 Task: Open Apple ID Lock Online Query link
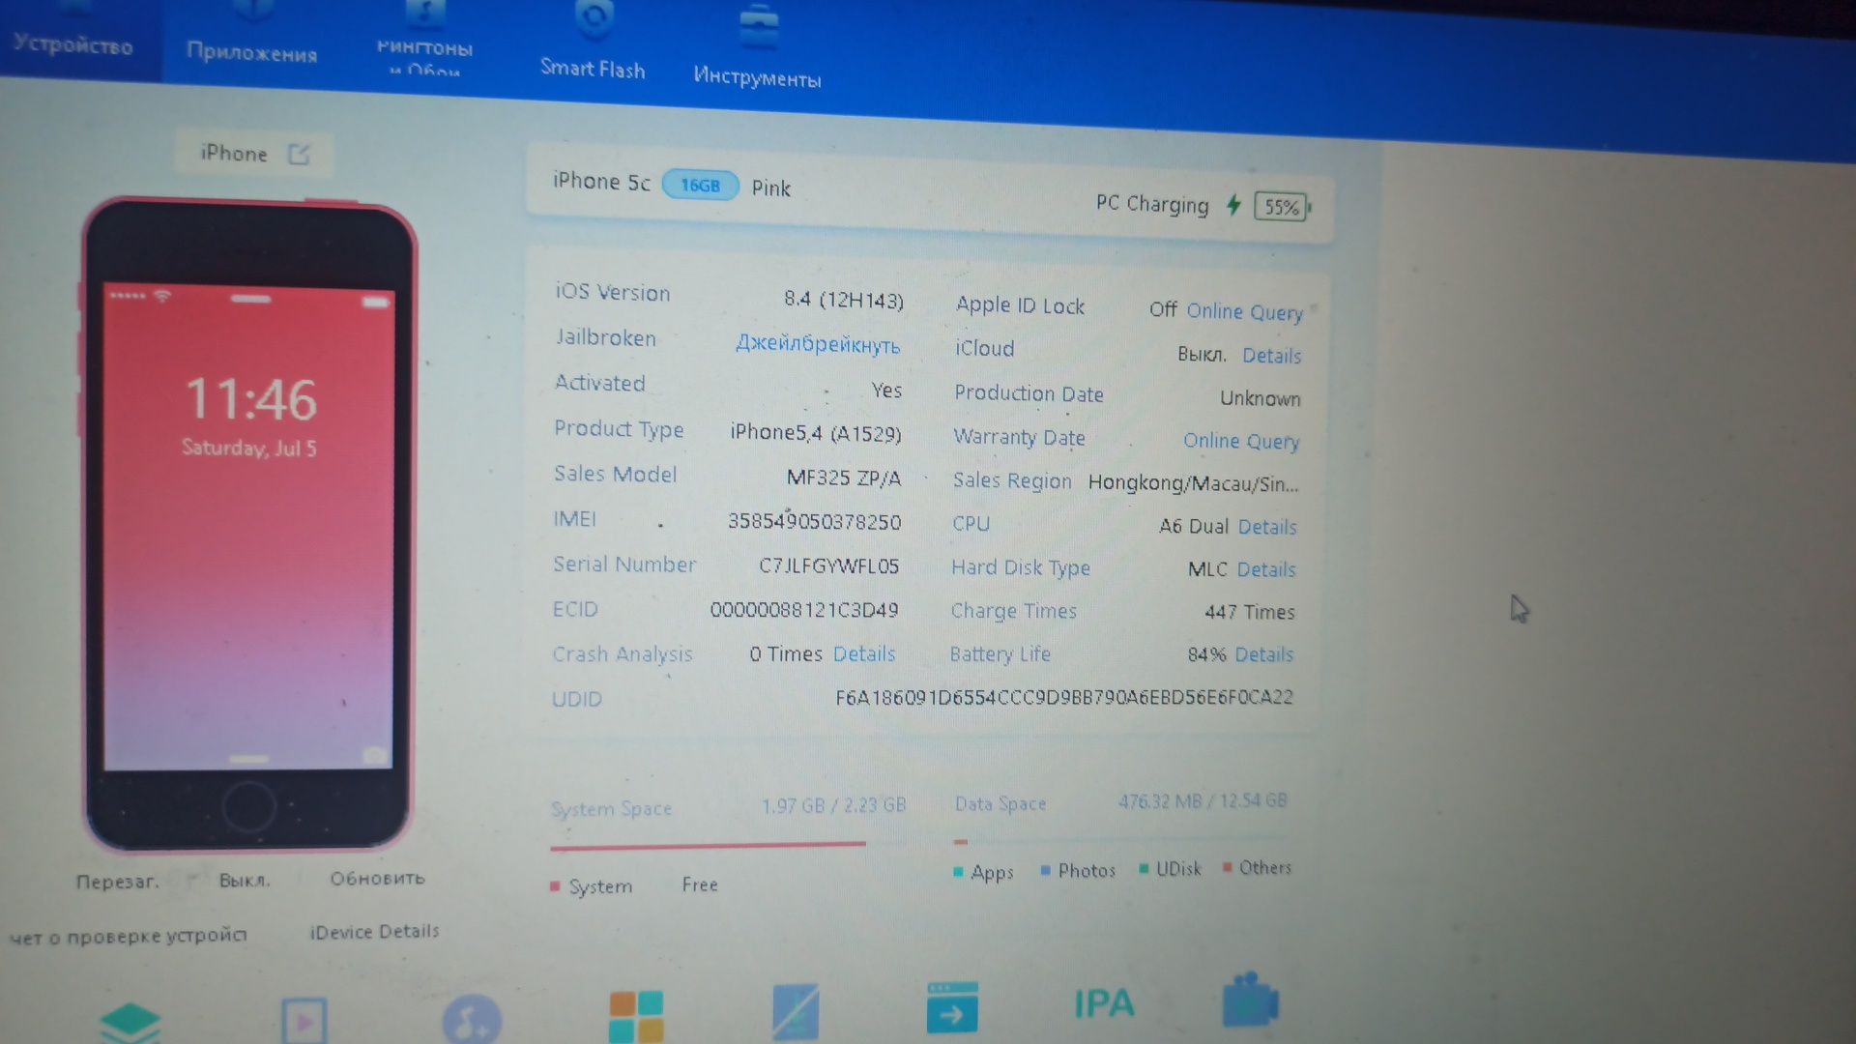click(1245, 311)
